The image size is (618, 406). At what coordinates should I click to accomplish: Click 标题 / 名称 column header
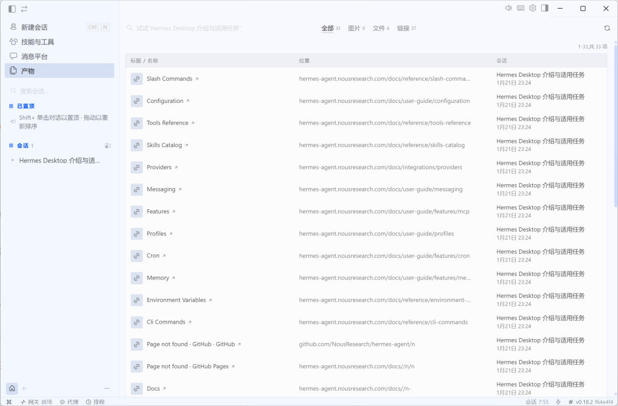(x=144, y=61)
